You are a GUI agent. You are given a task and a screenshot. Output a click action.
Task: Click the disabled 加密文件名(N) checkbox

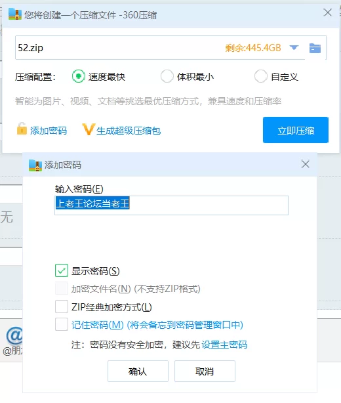click(x=62, y=288)
